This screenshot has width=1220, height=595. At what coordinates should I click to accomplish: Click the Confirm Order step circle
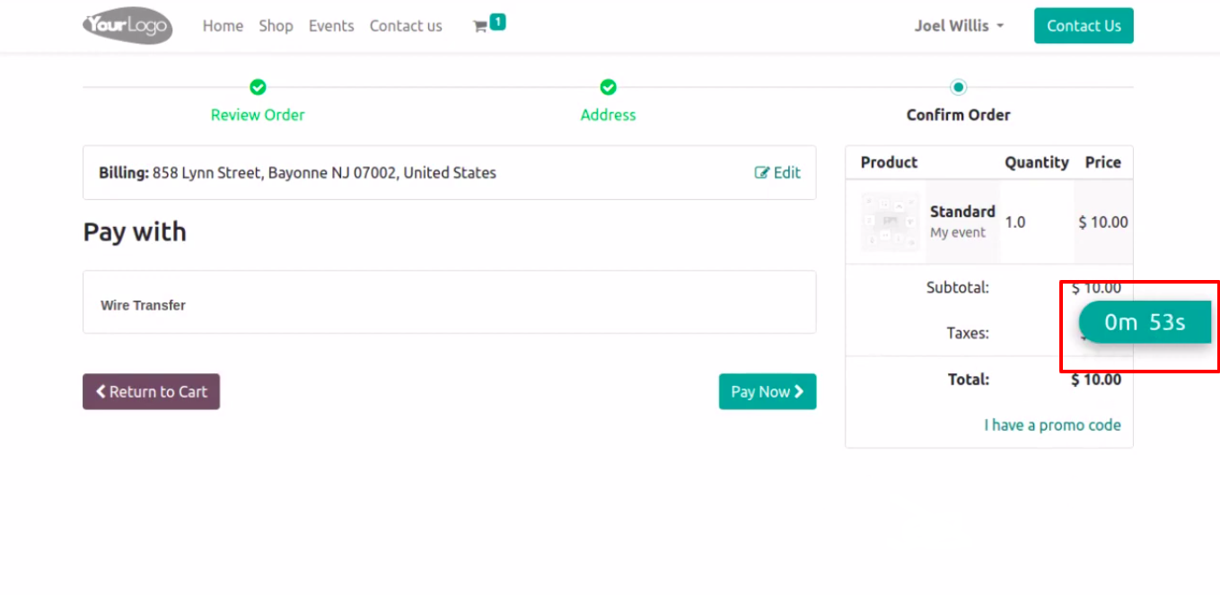pyautogui.click(x=958, y=87)
